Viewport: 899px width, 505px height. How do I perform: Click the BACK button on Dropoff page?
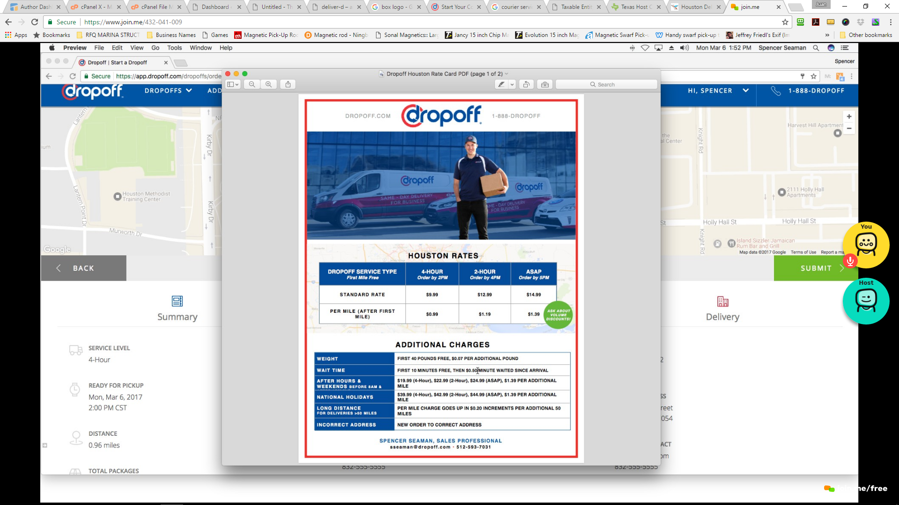click(83, 268)
